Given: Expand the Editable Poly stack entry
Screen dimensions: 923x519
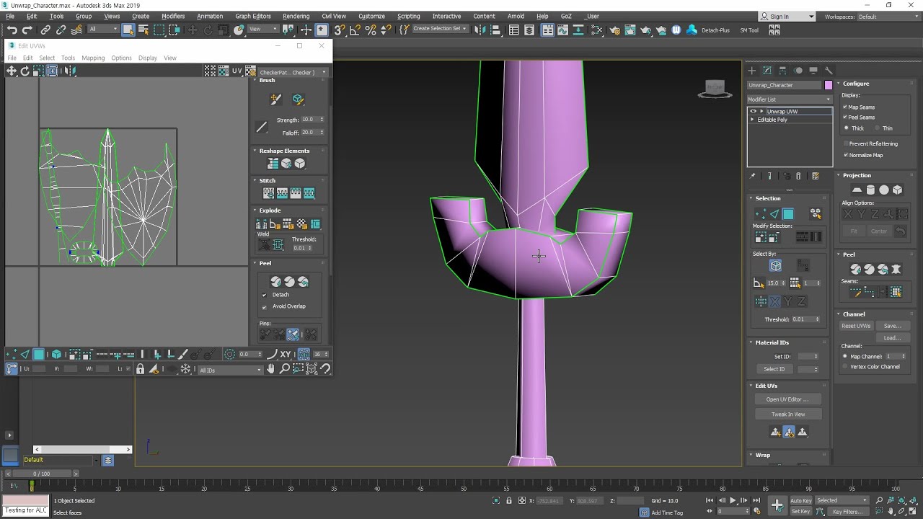Looking at the screenshot, I should pos(753,120).
